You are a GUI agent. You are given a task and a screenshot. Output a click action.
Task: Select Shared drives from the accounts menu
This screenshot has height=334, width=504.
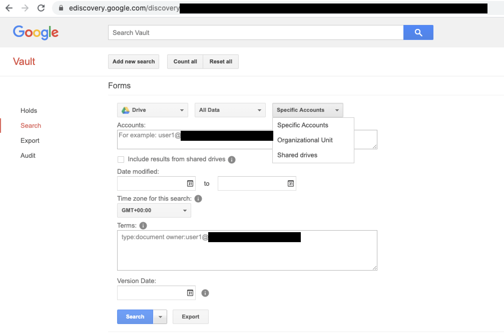point(297,155)
